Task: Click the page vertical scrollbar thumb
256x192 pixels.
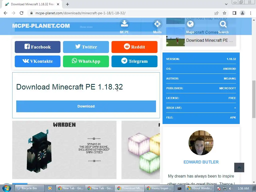Action: [254, 99]
